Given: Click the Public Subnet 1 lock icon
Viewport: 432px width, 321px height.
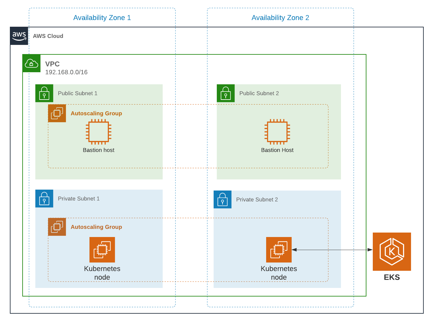Looking at the screenshot, I should (x=44, y=93).
